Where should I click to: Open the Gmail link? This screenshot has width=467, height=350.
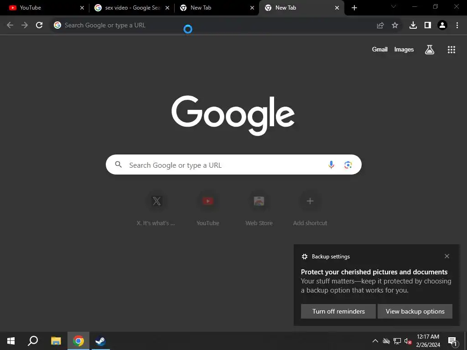[x=380, y=49]
